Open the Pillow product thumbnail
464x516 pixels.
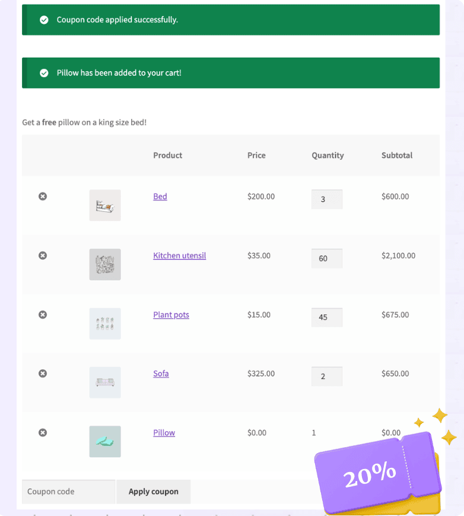(x=105, y=441)
